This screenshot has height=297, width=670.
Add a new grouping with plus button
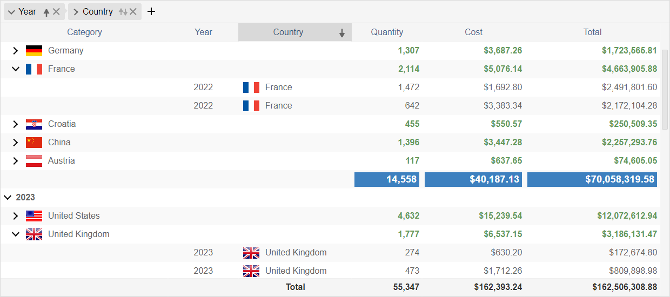point(151,11)
